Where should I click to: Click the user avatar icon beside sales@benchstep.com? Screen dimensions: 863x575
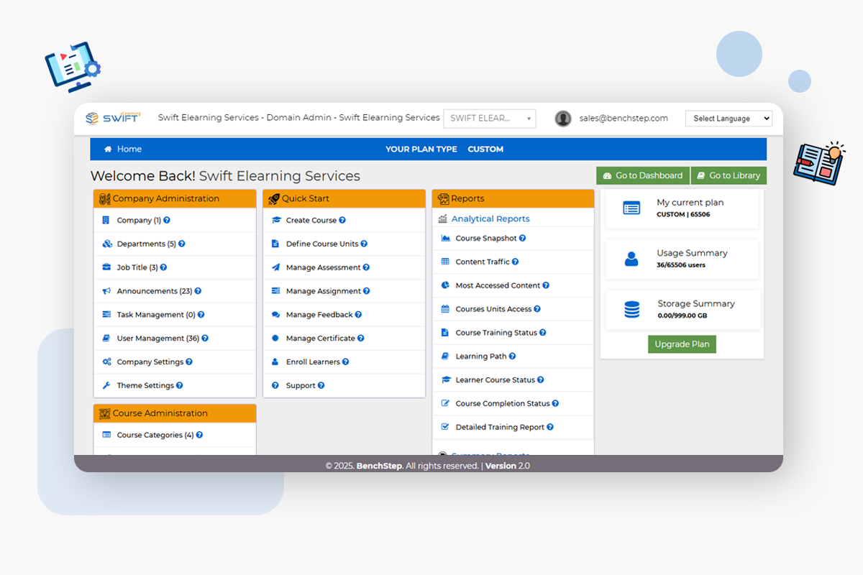coord(563,119)
